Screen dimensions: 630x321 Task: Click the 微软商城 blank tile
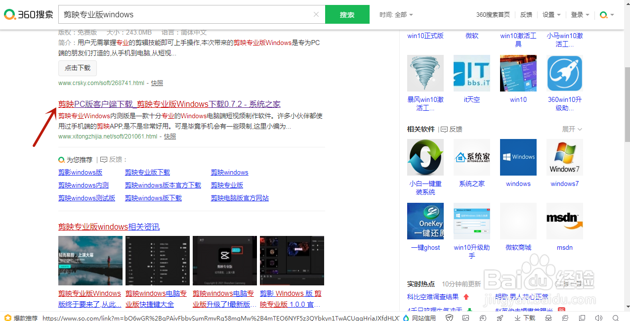pos(518,221)
